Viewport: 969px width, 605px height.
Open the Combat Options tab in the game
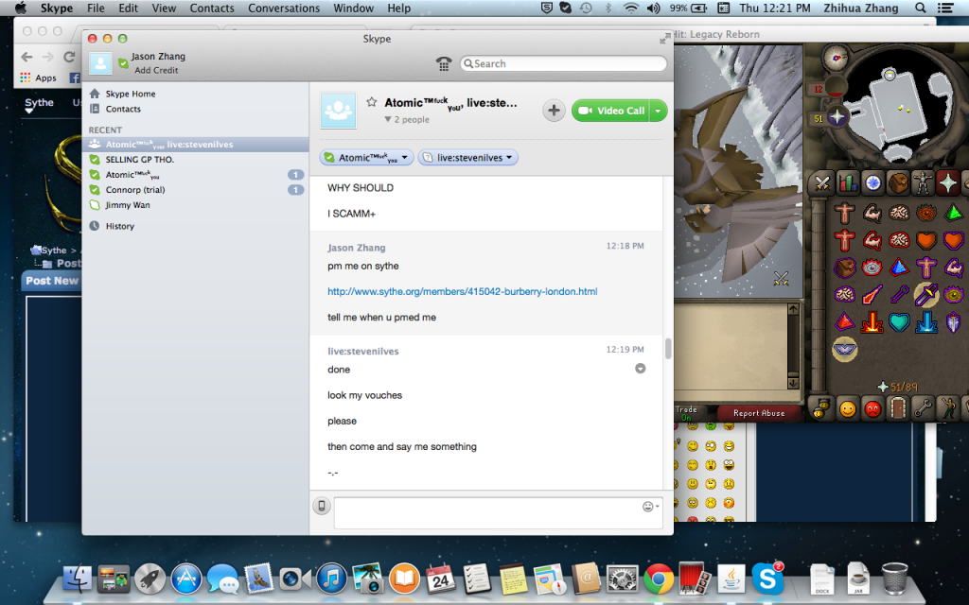822,183
